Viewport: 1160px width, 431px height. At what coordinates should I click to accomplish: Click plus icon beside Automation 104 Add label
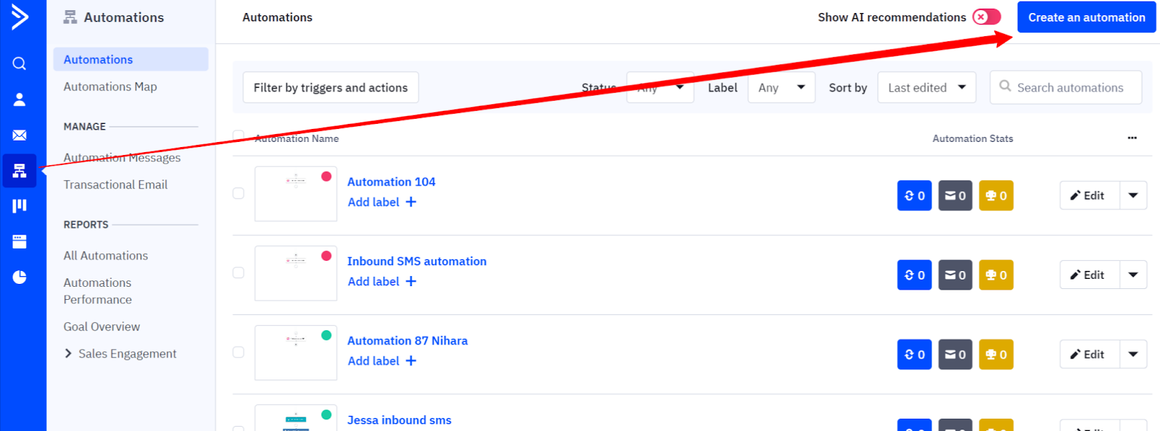411,202
